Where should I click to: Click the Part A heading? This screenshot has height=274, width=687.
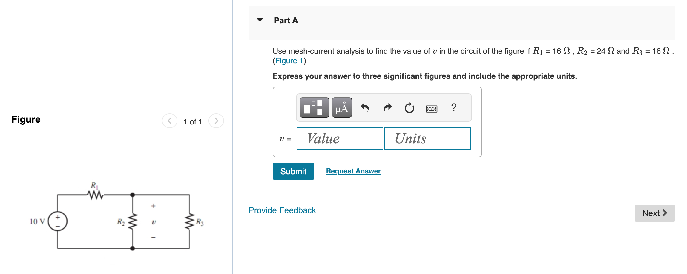pos(285,20)
